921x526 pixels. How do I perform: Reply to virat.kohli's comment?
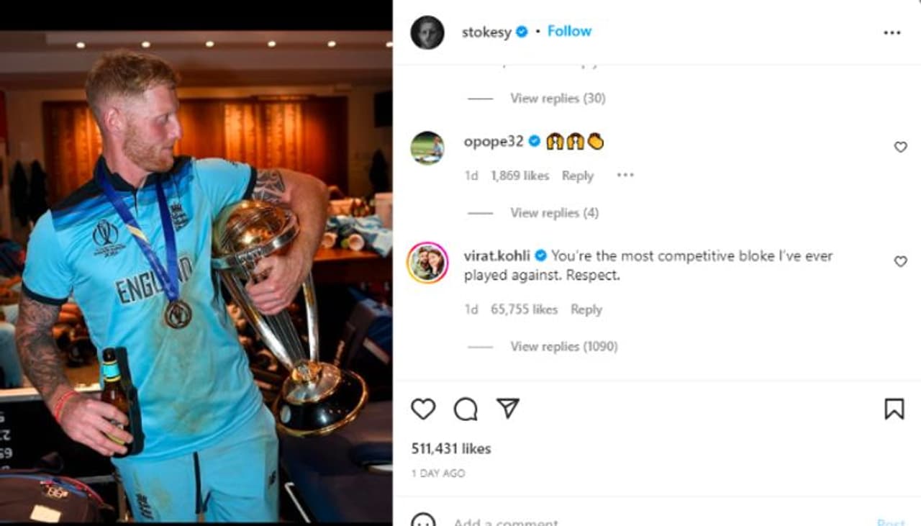(586, 309)
